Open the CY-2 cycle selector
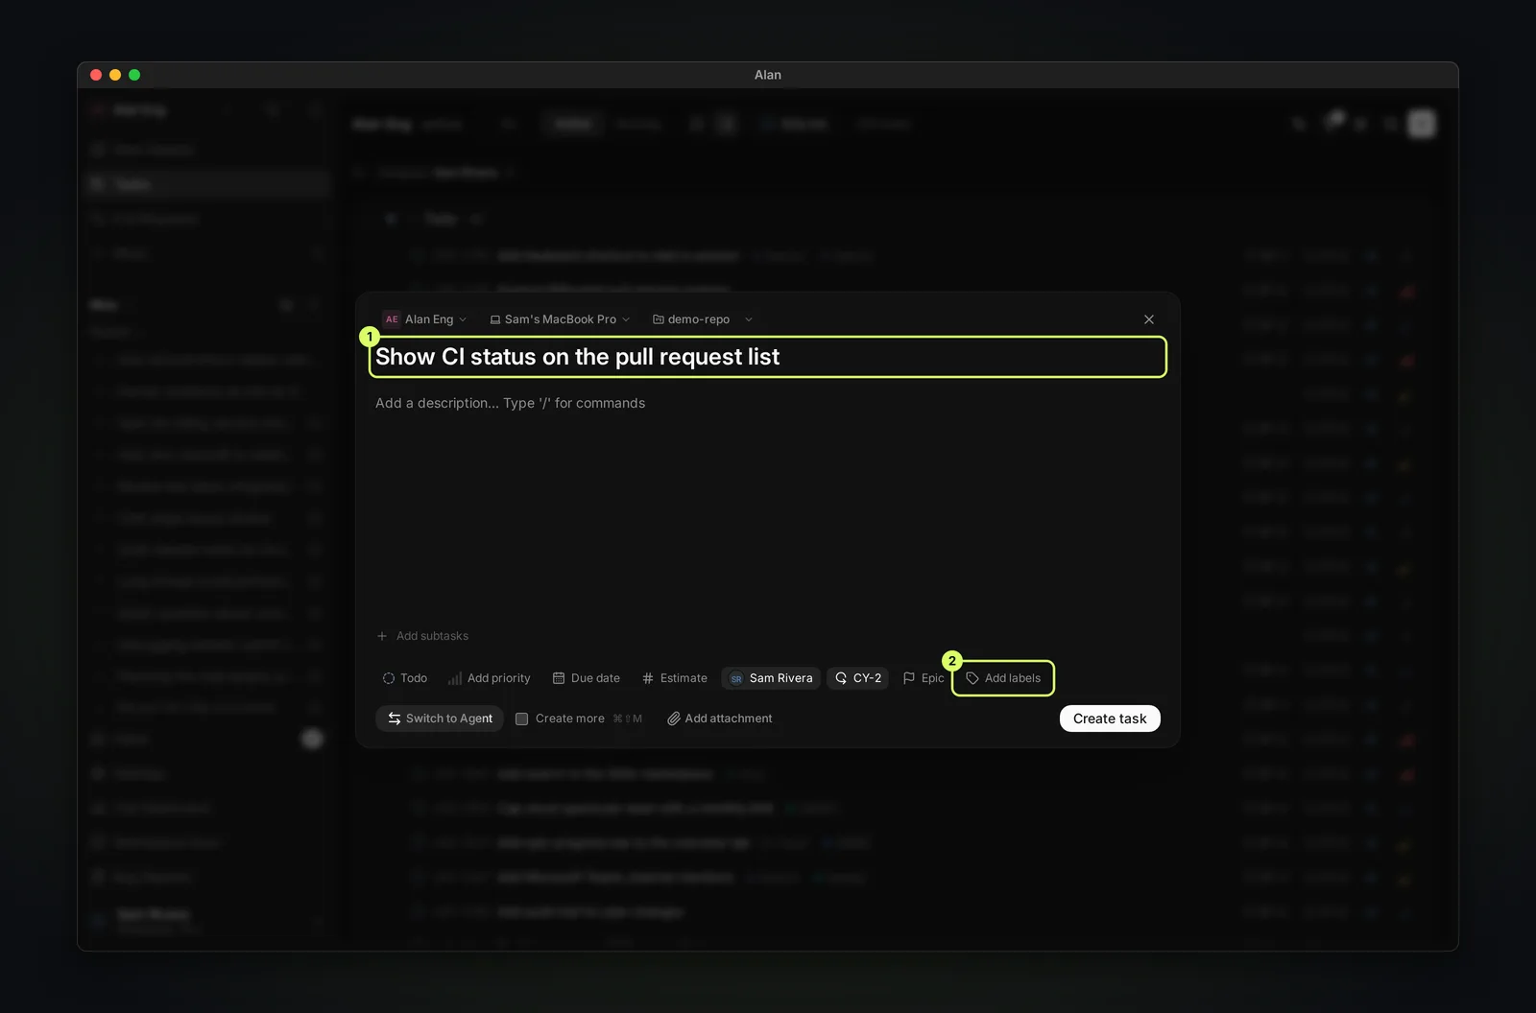 (857, 678)
